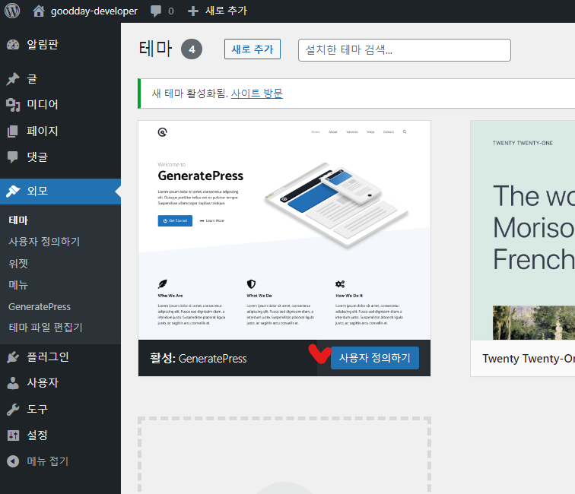Open Twenty Twenty-One theme thumbnail
The image size is (575, 494).
coord(523,230)
